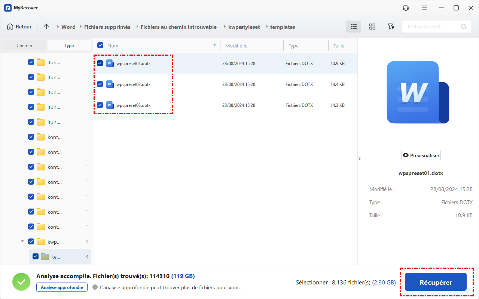Viewport: 479px width, 299px height.
Task: Start Analyse approfondie deep scan
Action: [x=62, y=287]
